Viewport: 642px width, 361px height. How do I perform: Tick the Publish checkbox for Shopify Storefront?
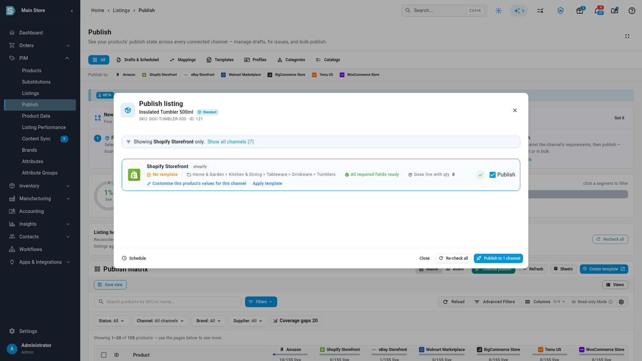[493, 175]
